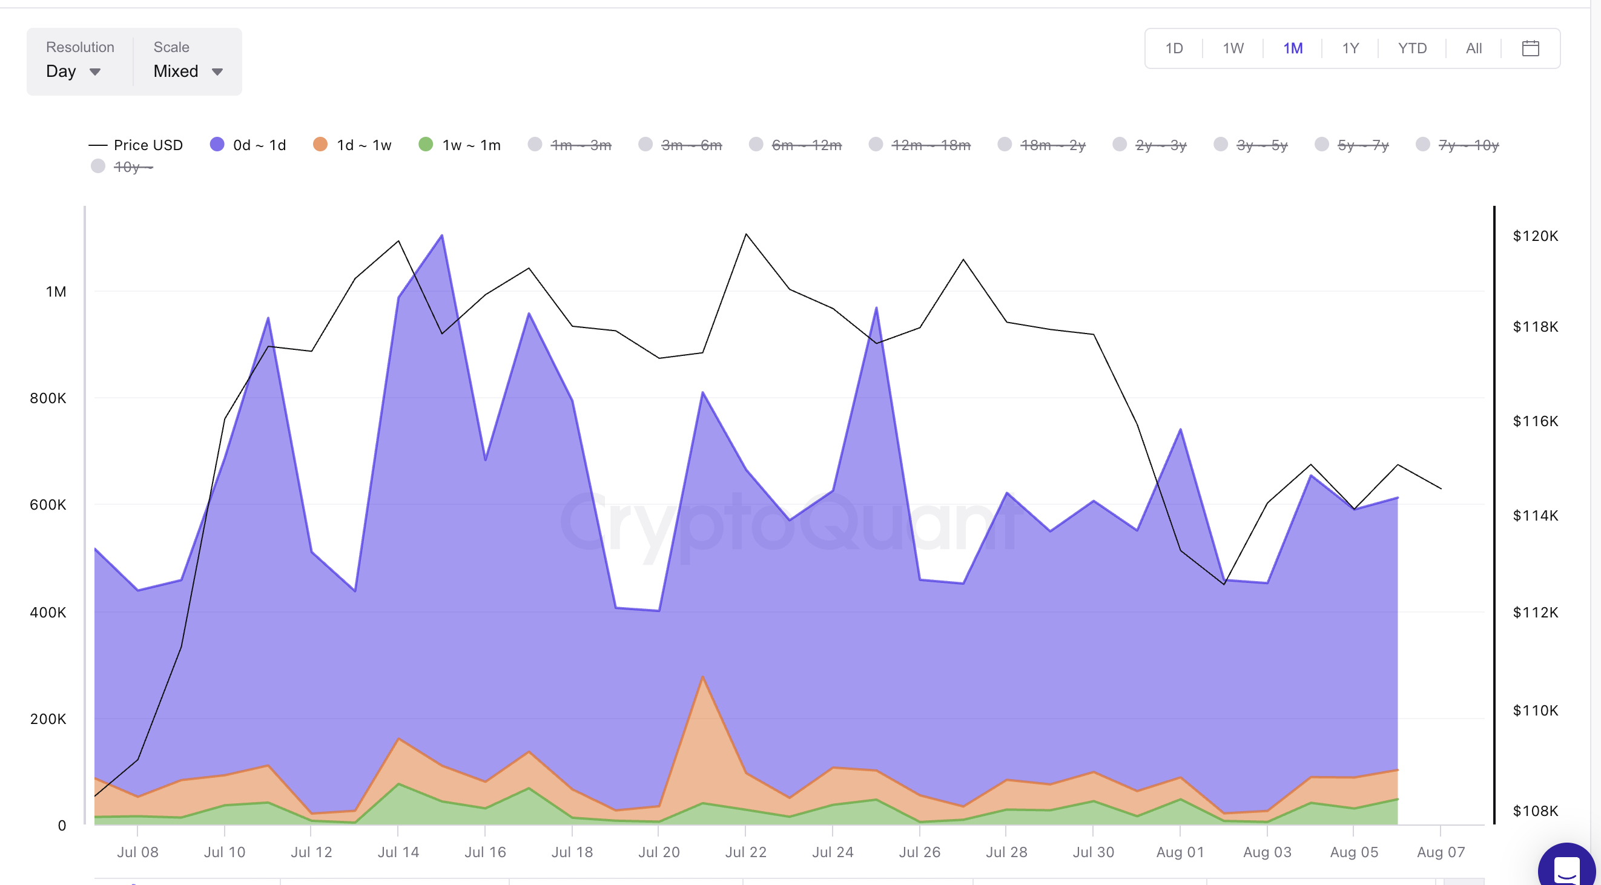Click the green 1w ~ 1m legend dot
The width and height of the screenshot is (1601, 885).
click(426, 144)
